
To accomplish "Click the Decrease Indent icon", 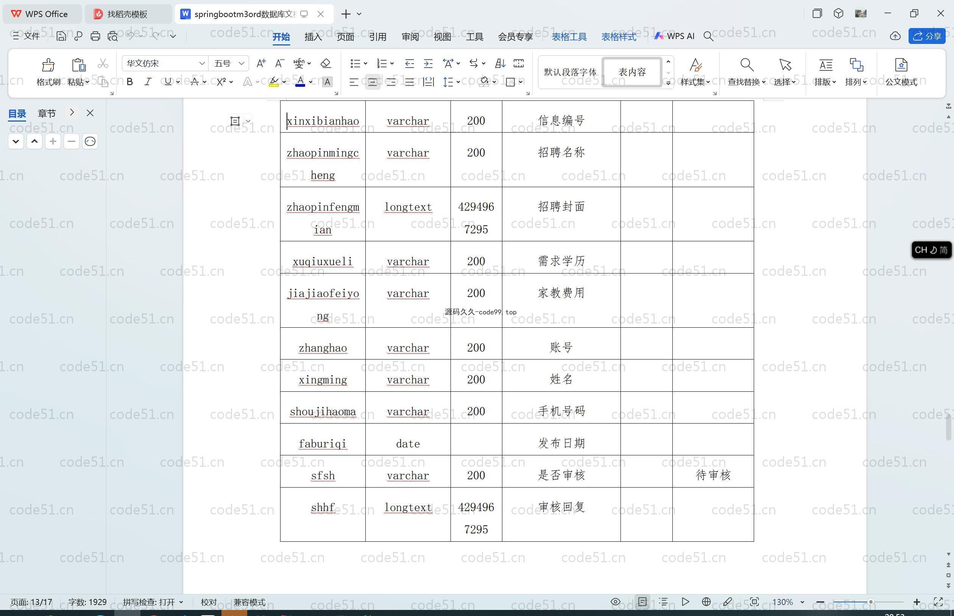I will click(409, 63).
